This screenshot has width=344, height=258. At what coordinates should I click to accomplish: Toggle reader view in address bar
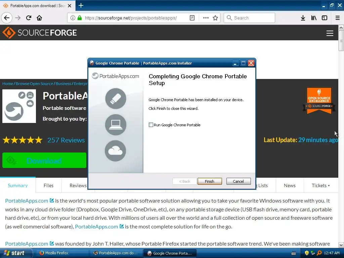point(192,18)
